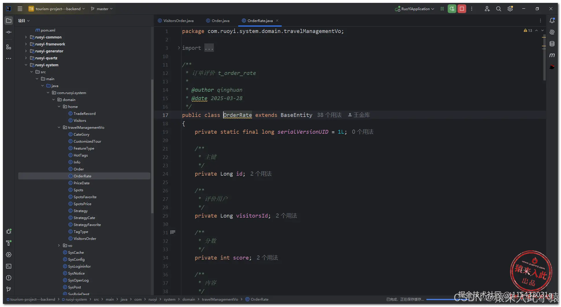Switch to the VisitorsOrder.java tab

click(176, 21)
